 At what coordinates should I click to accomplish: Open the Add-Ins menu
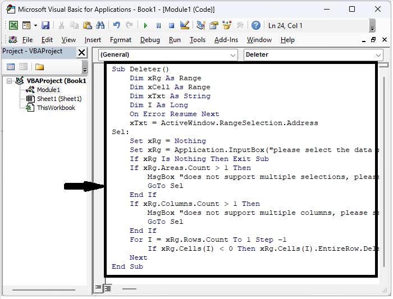tap(226, 40)
